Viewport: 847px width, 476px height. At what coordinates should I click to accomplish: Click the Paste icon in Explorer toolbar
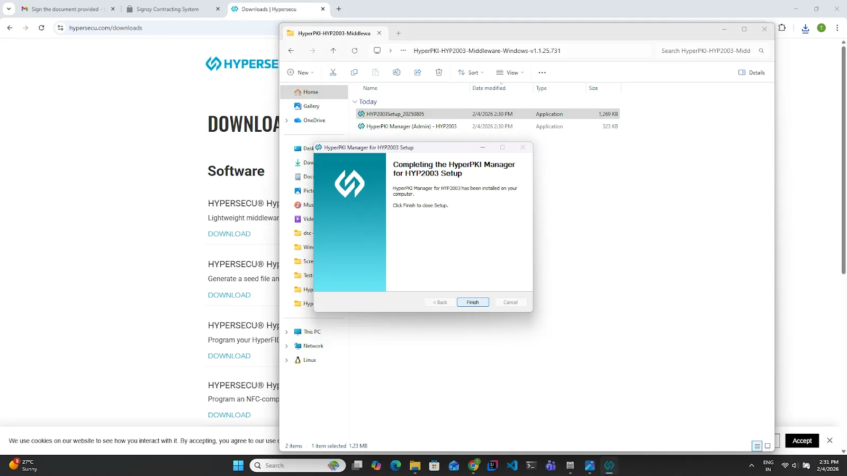(x=375, y=72)
